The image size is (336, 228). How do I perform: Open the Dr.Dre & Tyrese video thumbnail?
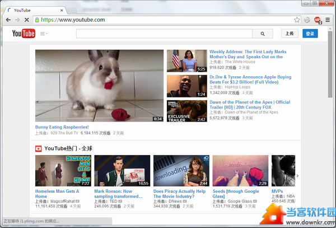[187, 86]
